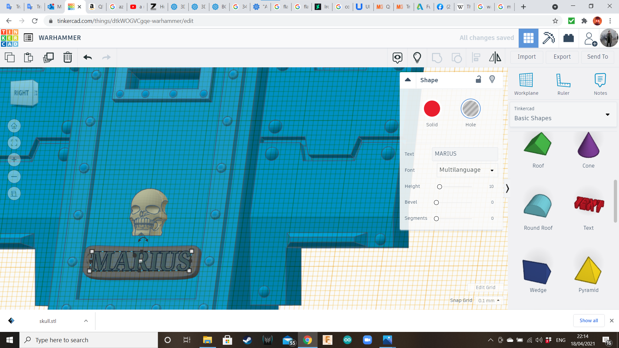Click the Mirror tool icon
This screenshot has width=619, height=348.
pyautogui.click(x=495, y=57)
